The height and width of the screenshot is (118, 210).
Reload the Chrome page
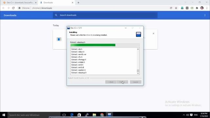click(13, 8)
